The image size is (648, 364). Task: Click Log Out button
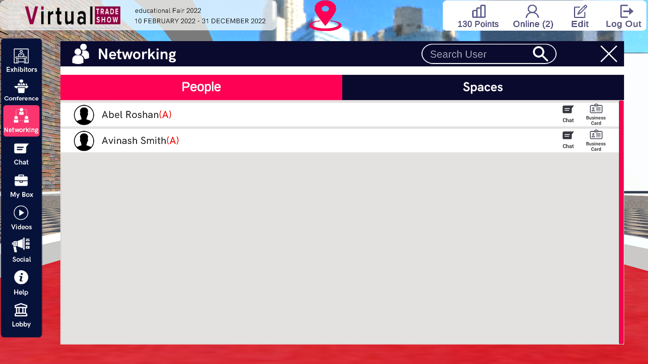point(623,16)
